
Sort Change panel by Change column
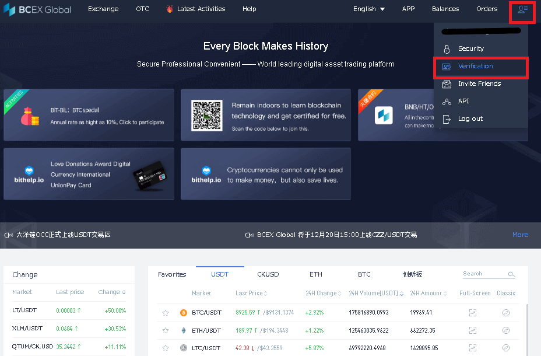[x=112, y=292]
